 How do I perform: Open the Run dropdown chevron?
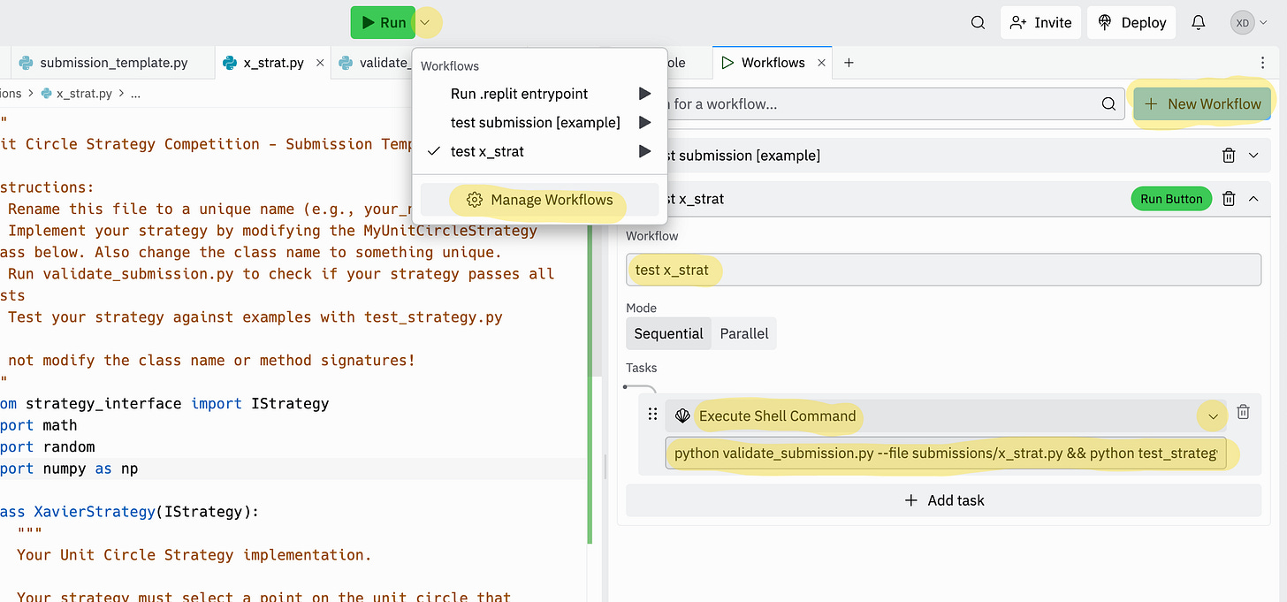(426, 23)
